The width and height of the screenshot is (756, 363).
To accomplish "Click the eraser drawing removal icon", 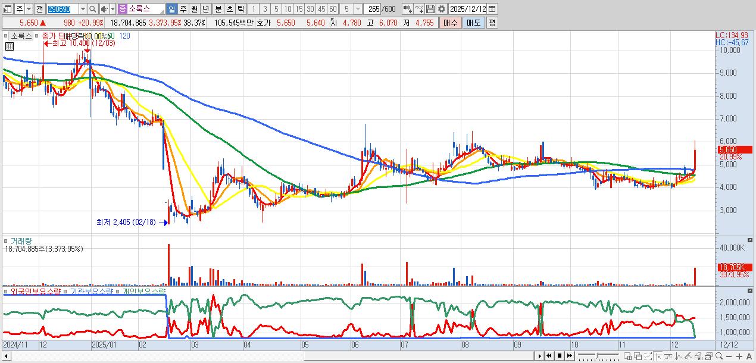I will click(698, 356).
